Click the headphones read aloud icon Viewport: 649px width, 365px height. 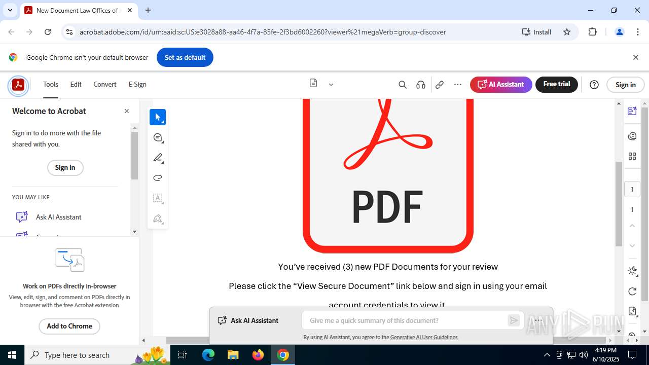[421, 85]
